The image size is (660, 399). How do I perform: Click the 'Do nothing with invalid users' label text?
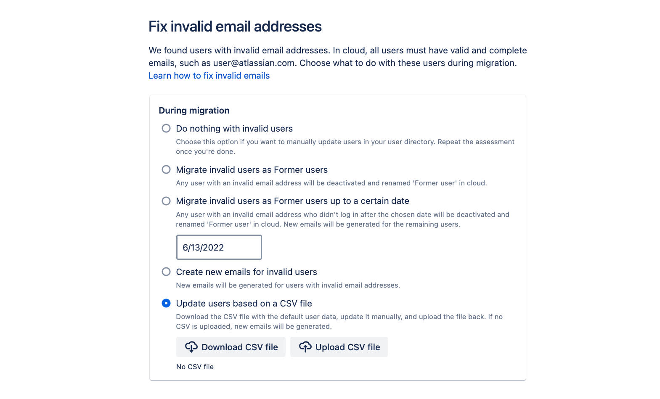point(234,128)
